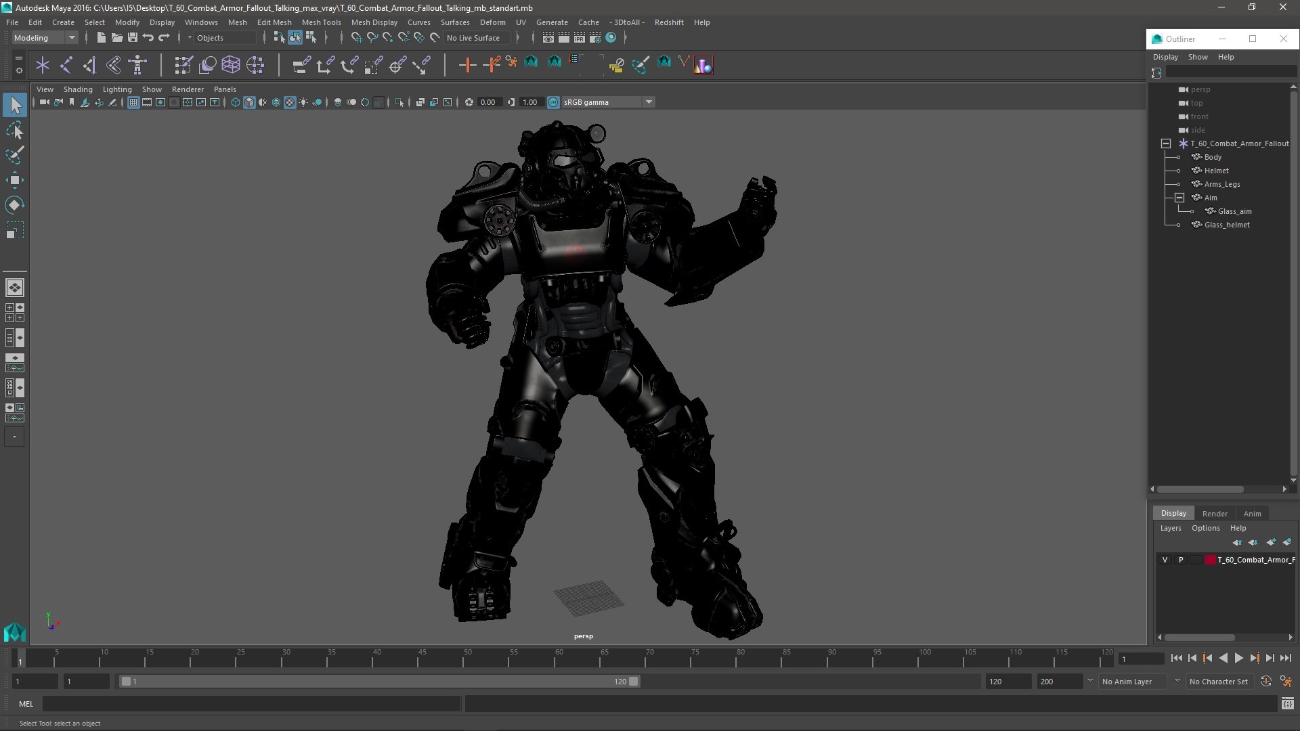Open Render View clapperboard icon

pyautogui.click(x=548, y=38)
